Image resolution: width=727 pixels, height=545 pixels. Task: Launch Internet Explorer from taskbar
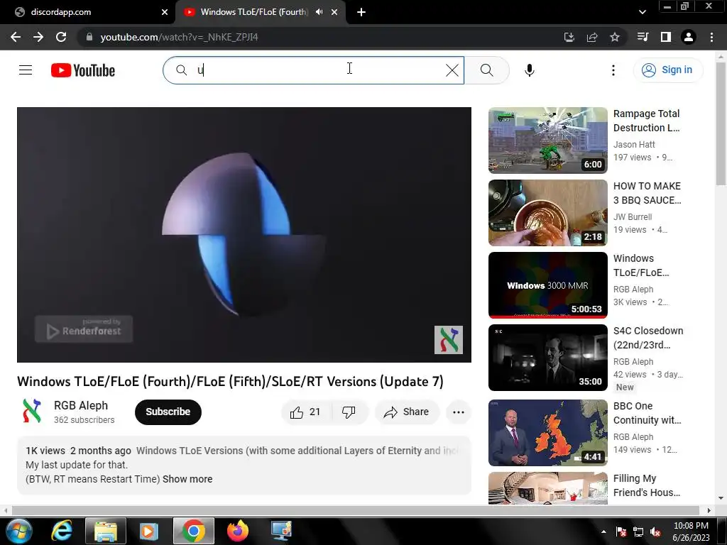point(62,531)
